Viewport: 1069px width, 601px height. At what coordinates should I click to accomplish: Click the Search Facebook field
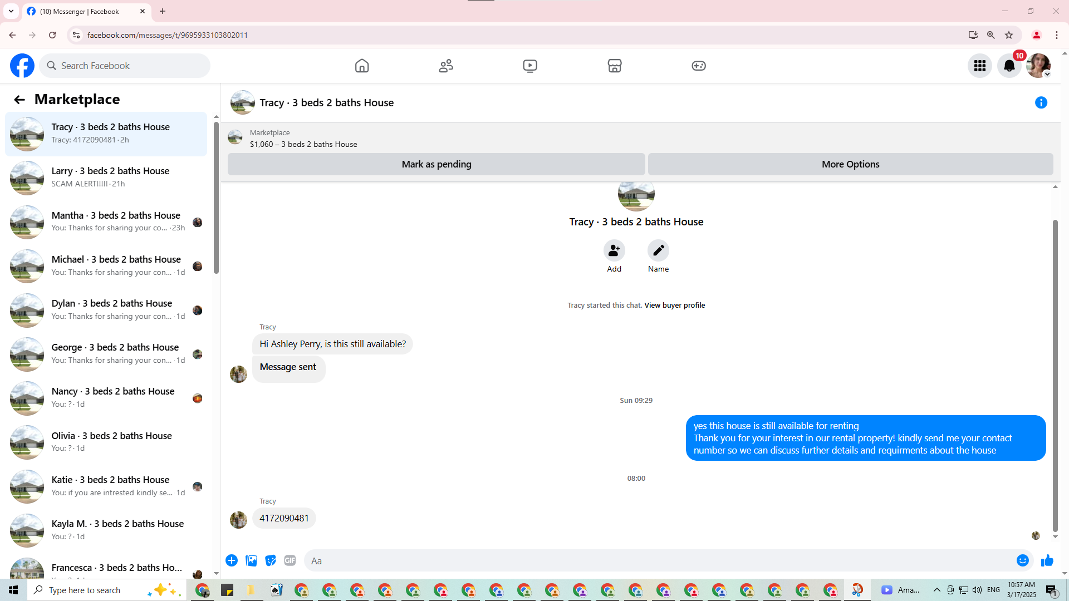coord(125,66)
